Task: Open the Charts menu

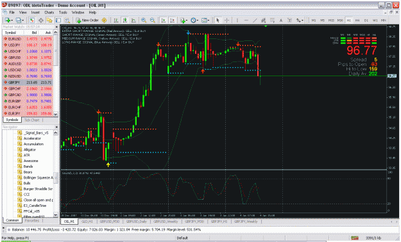Action: (49, 12)
